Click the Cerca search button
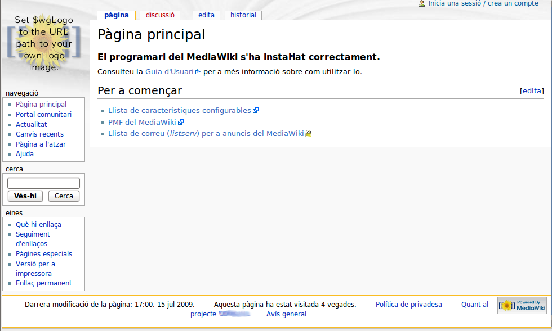552x331 pixels. pos(64,196)
